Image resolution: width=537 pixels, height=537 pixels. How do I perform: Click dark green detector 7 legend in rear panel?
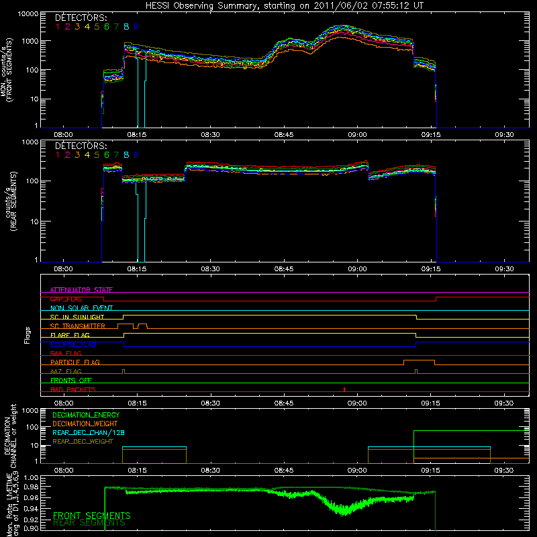pos(116,155)
